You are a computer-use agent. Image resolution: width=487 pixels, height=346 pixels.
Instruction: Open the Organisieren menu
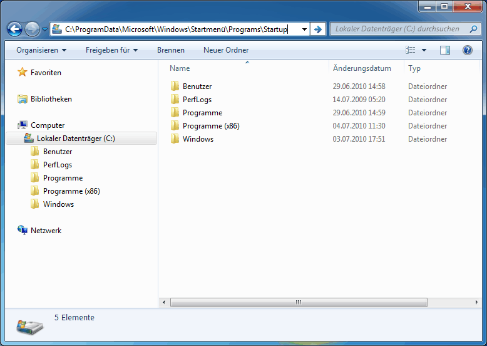coord(41,50)
